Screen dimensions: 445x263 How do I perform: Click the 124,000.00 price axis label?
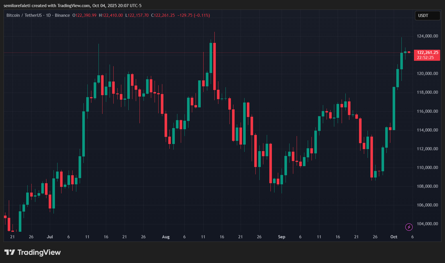click(x=427, y=36)
